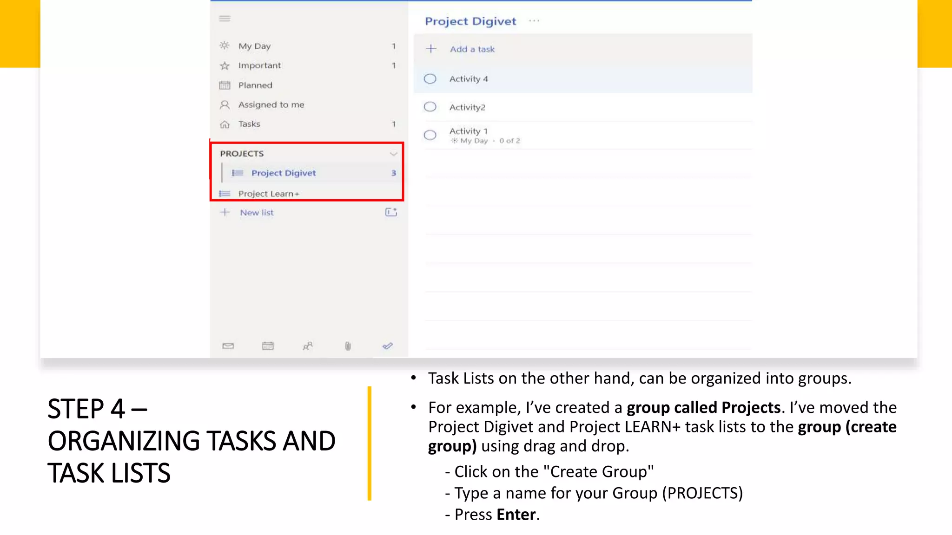The image size is (952, 535).
Task: Open People from the bottom bar
Action: [308, 346]
